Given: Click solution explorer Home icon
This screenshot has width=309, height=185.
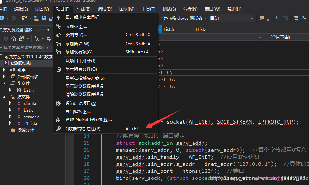Looking at the screenshot, I should pos(14,39).
